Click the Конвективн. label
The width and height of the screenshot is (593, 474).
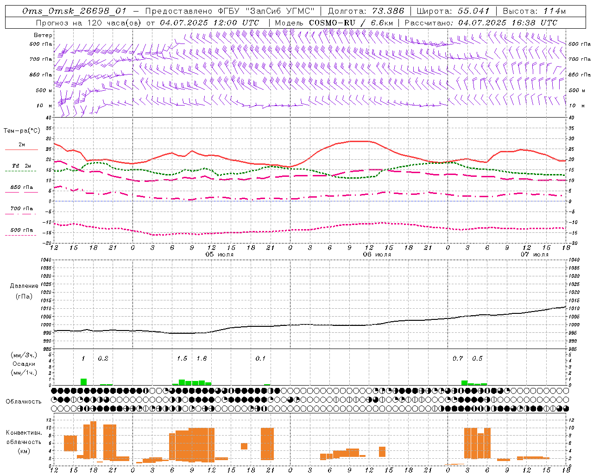(x=24, y=433)
